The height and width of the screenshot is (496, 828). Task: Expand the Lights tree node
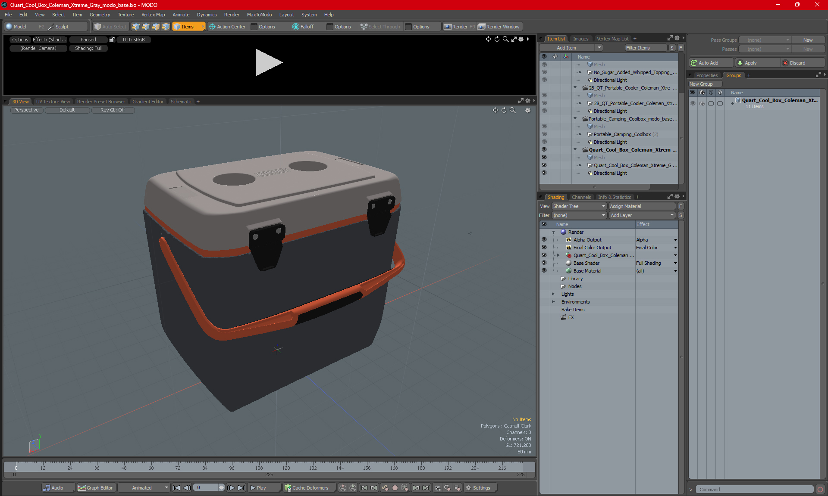[554, 294]
